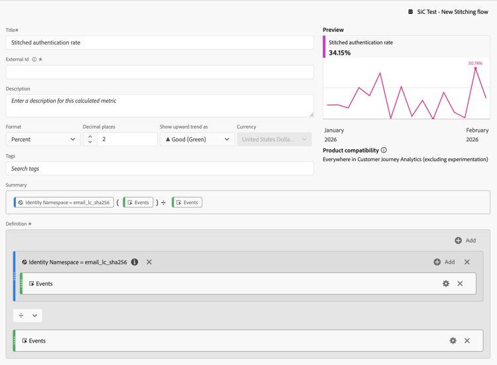Delete the Identity Namespace container at right
497x365 pixels.
pyautogui.click(x=467, y=262)
